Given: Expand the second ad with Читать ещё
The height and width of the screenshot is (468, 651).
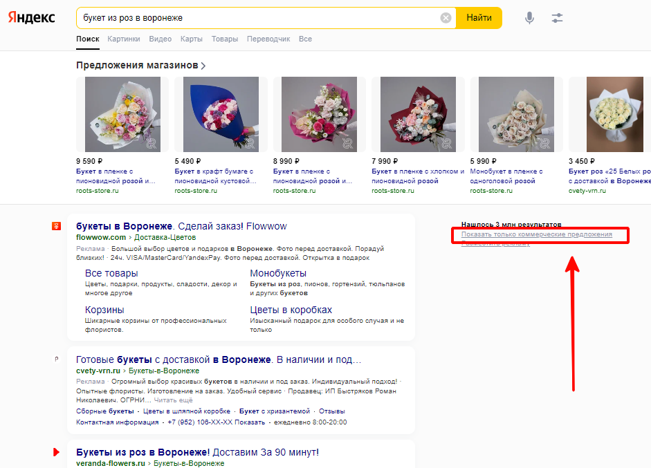Looking at the screenshot, I should pos(173,400).
